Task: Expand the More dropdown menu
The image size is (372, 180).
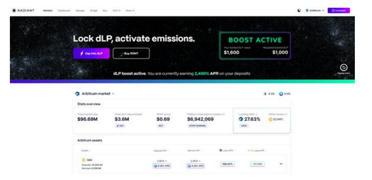Action: pos(130,11)
